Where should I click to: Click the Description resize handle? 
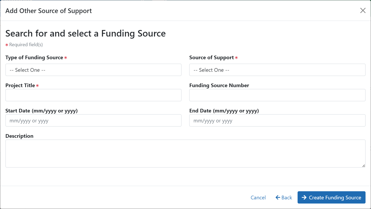tap(363, 165)
